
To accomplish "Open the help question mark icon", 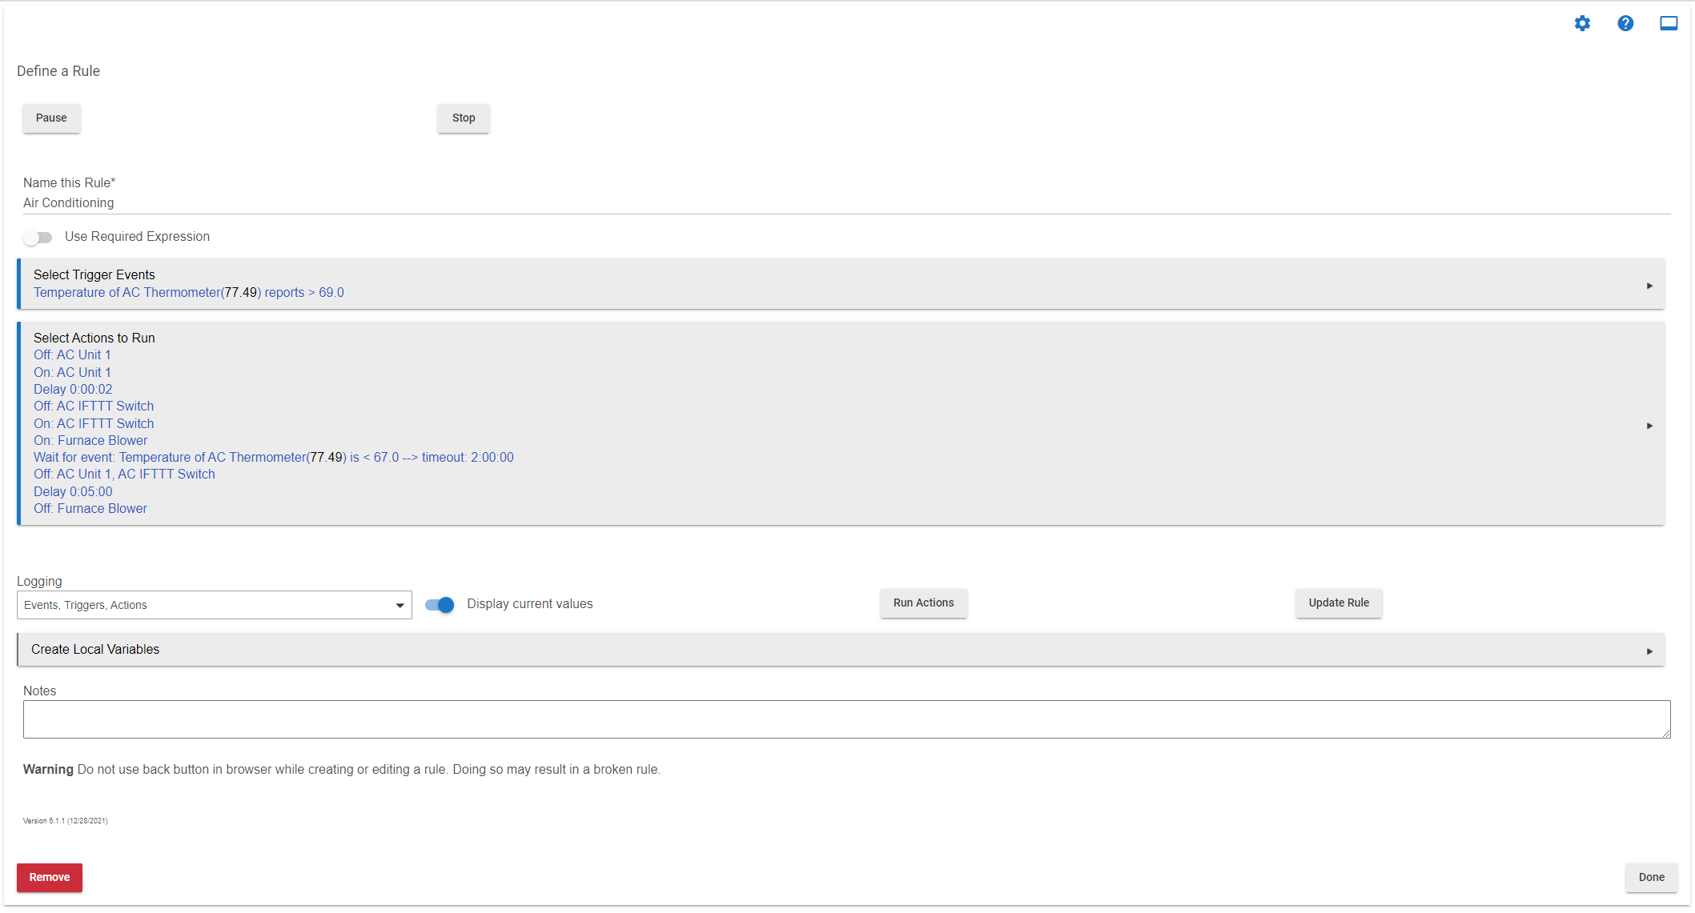I will [1625, 23].
